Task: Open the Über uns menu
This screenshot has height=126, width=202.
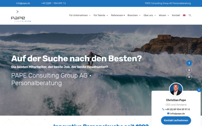Action: (148, 15)
